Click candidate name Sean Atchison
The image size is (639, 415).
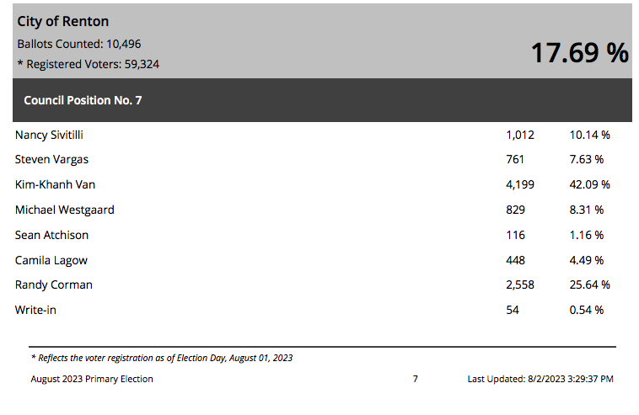pos(51,235)
